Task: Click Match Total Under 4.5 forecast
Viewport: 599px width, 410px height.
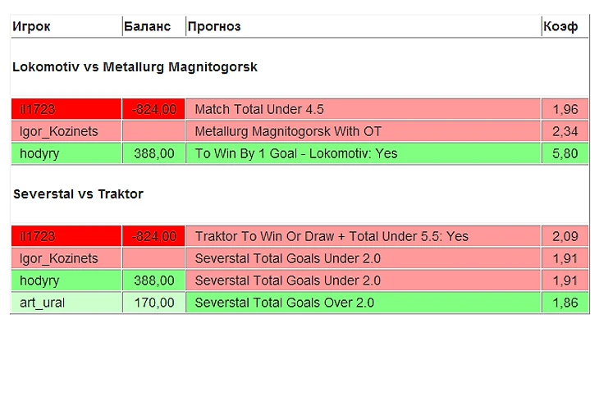Action: point(259,109)
